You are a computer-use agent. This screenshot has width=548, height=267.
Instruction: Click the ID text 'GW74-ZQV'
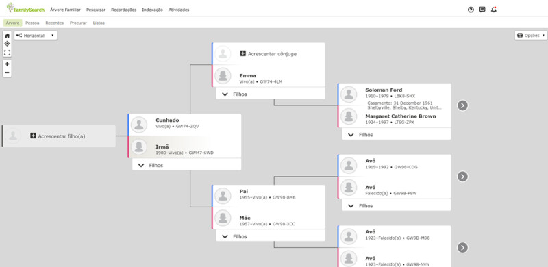pyautogui.click(x=187, y=126)
